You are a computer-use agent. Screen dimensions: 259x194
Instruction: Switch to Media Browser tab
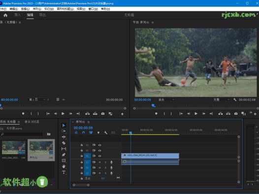32,122
